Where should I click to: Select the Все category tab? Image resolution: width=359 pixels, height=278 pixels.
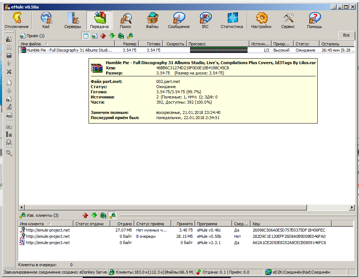click(346, 35)
